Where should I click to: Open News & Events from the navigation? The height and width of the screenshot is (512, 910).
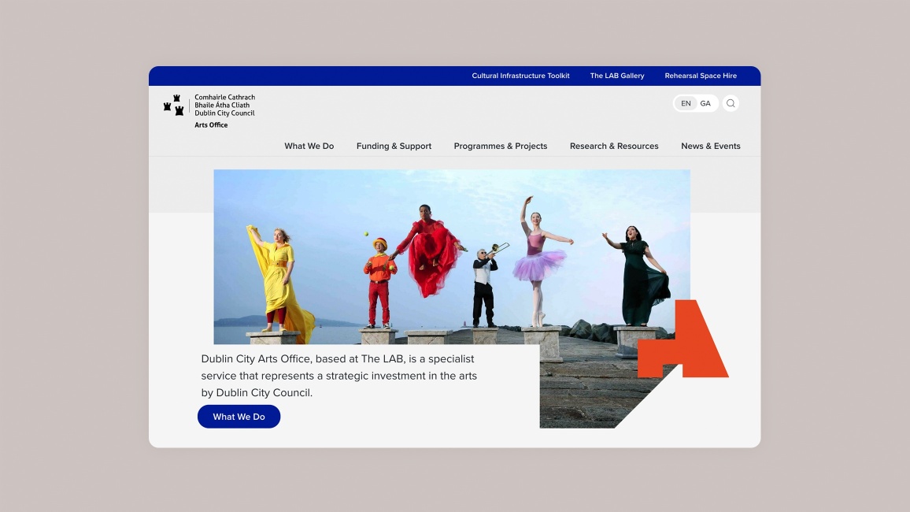pyautogui.click(x=710, y=146)
